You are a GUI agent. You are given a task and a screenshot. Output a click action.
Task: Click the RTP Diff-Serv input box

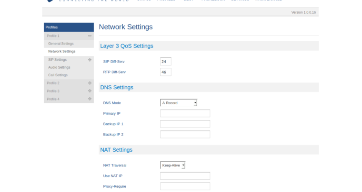pyautogui.click(x=166, y=72)
